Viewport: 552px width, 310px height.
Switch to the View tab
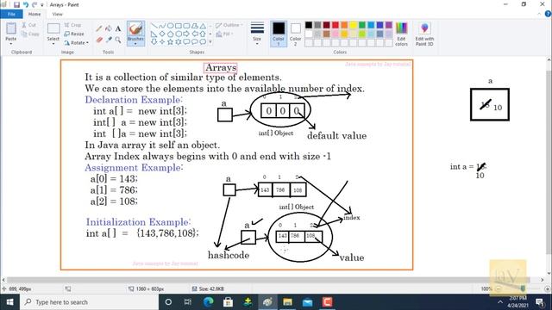pos(57,14)
